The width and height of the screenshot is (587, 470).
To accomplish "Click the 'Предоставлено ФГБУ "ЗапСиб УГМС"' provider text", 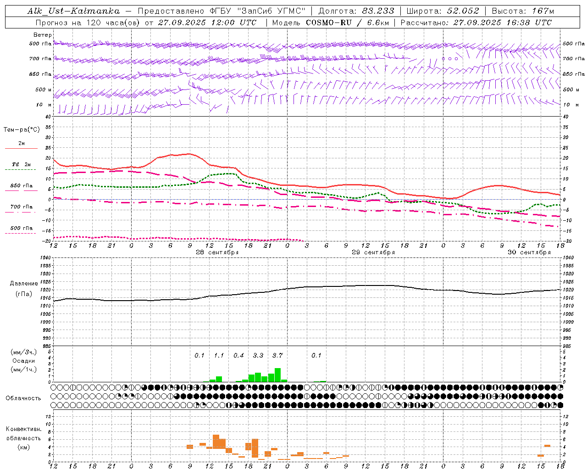I will click(222, 11).
